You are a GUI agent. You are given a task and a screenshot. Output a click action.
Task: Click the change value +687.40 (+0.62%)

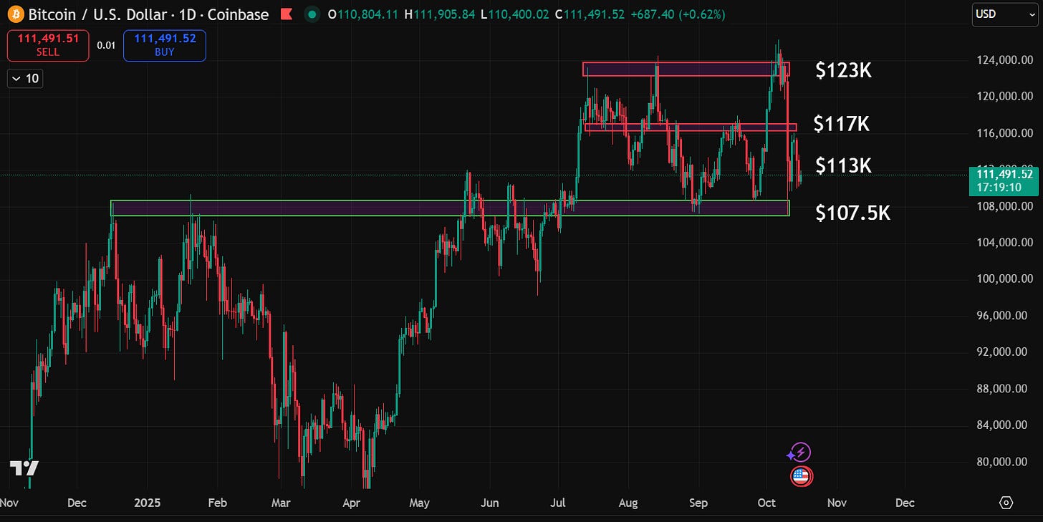[x=680, y=14]
